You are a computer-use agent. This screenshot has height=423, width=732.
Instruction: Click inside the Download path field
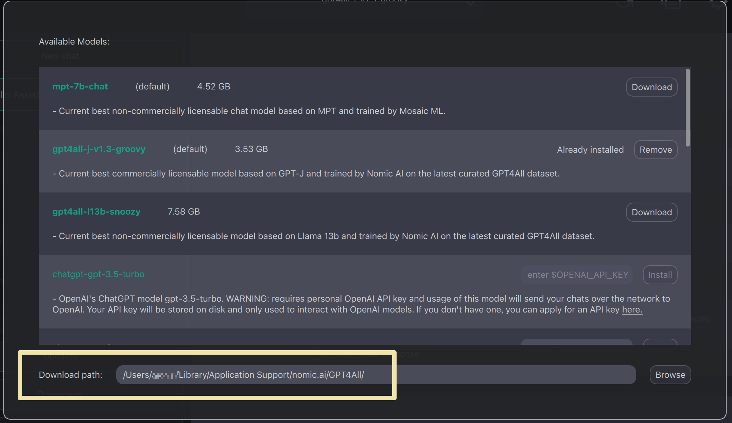(376, 375)
